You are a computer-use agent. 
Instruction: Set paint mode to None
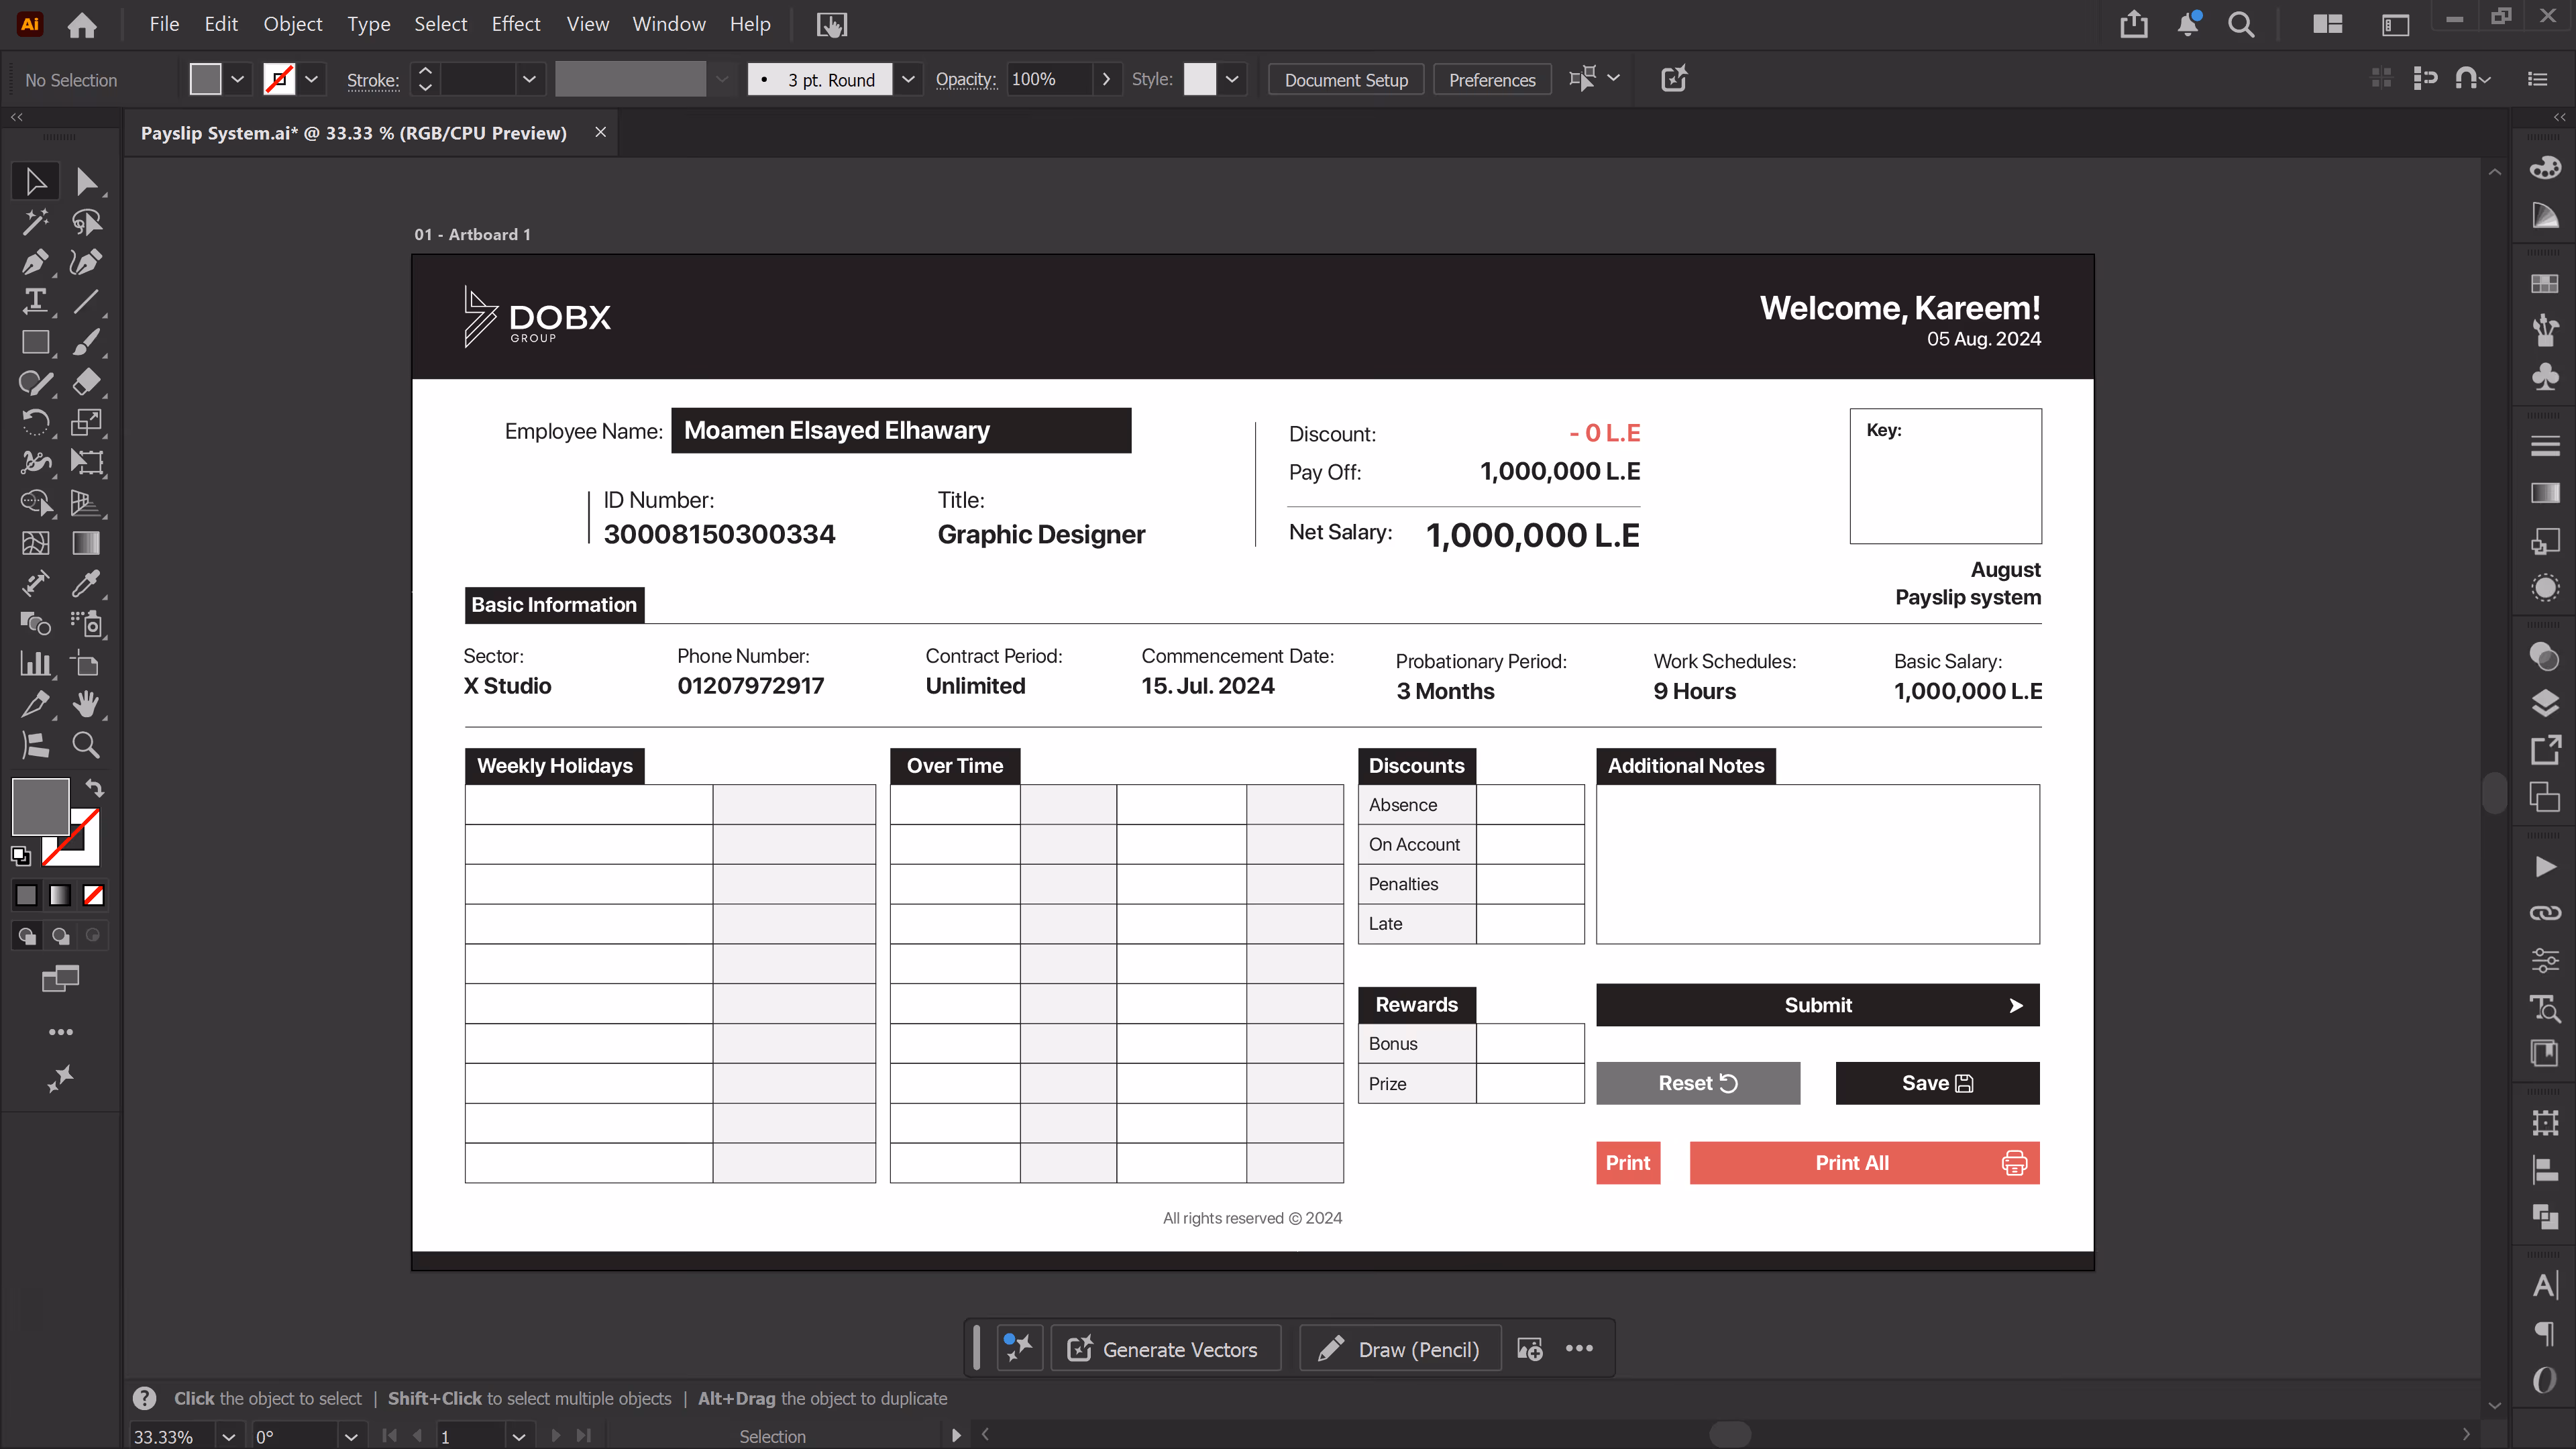click(93, 895)
